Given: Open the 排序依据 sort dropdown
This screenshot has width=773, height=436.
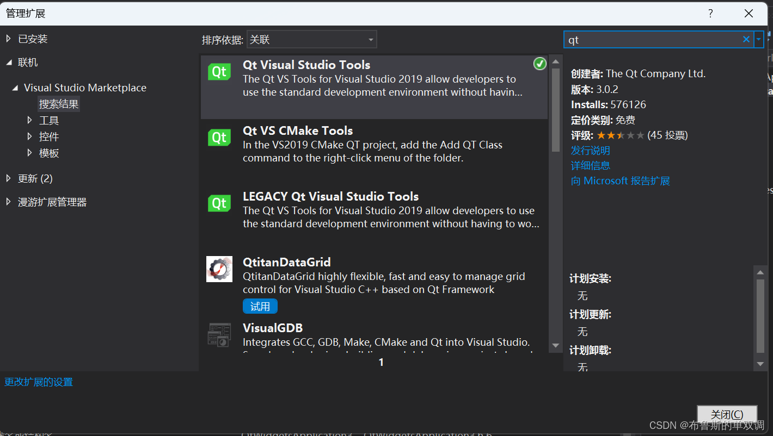Looking at the screenshot, I should (311, 39).
